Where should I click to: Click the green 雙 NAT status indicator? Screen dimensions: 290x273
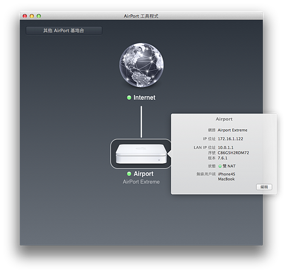220,166
